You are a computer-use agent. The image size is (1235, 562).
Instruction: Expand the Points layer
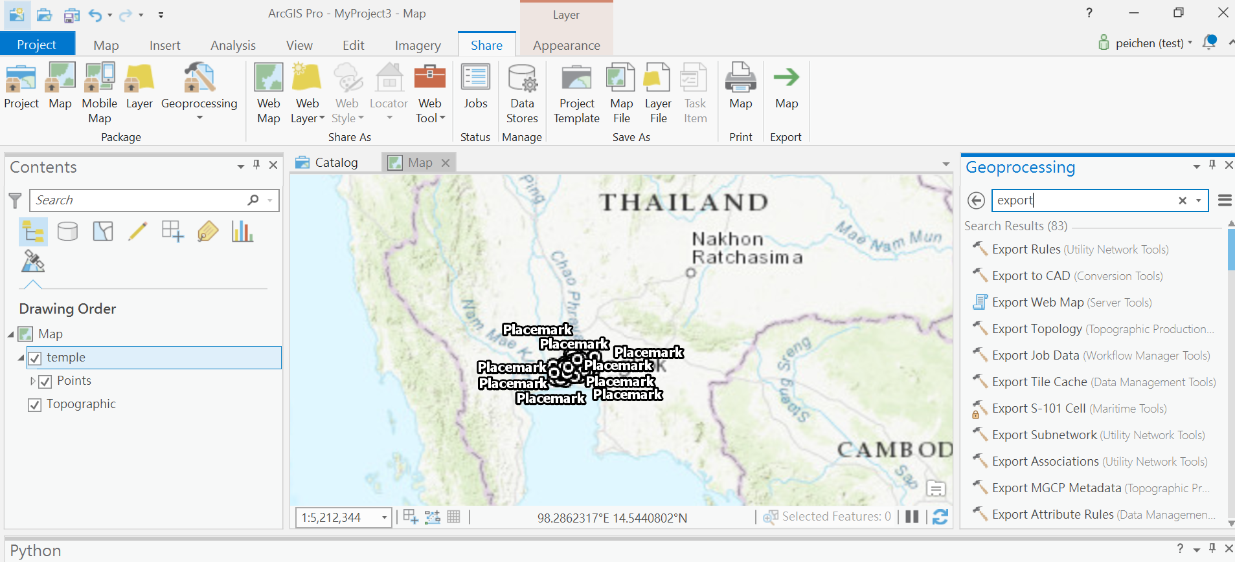coord(32,381)
